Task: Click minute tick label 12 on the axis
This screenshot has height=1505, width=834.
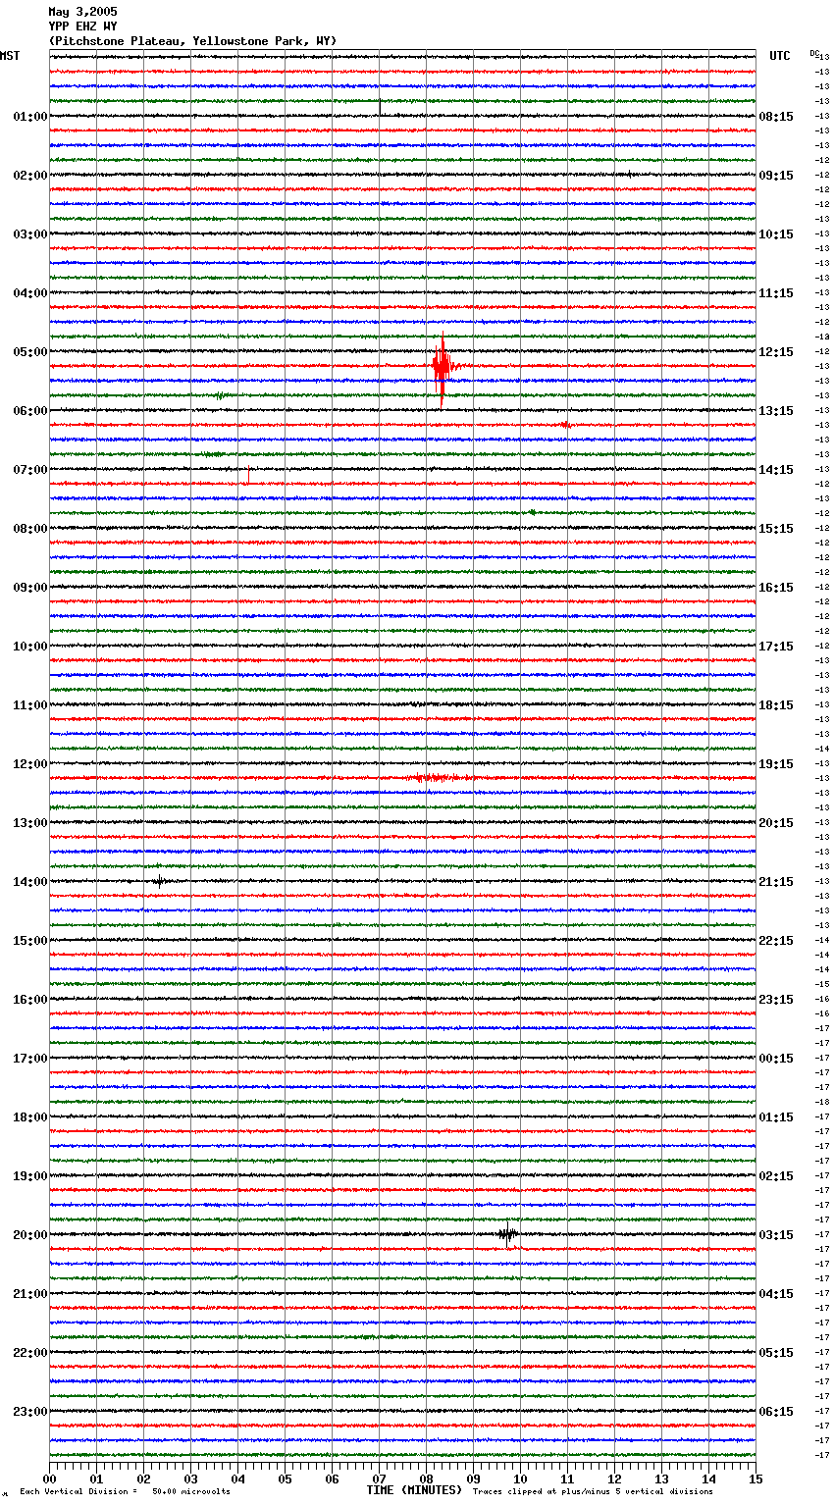Action: pos(614,1479)
